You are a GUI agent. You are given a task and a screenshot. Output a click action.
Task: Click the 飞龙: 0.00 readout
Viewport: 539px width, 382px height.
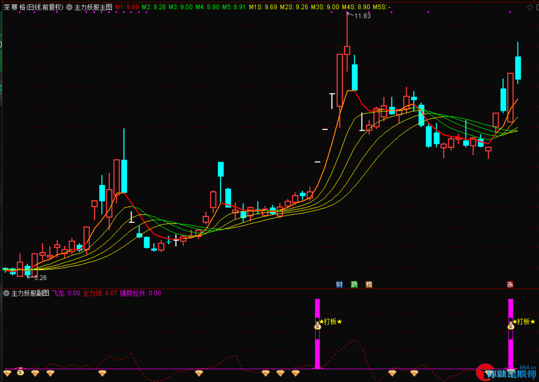[x=66, y=293]
